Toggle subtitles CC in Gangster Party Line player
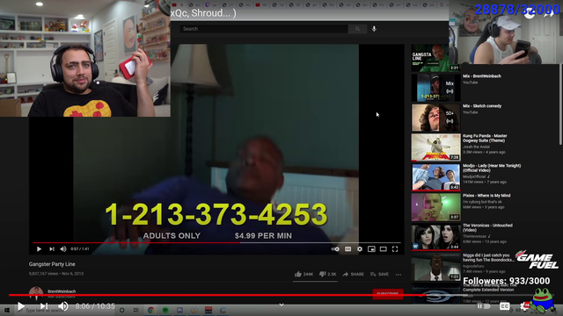 (348, 249)
